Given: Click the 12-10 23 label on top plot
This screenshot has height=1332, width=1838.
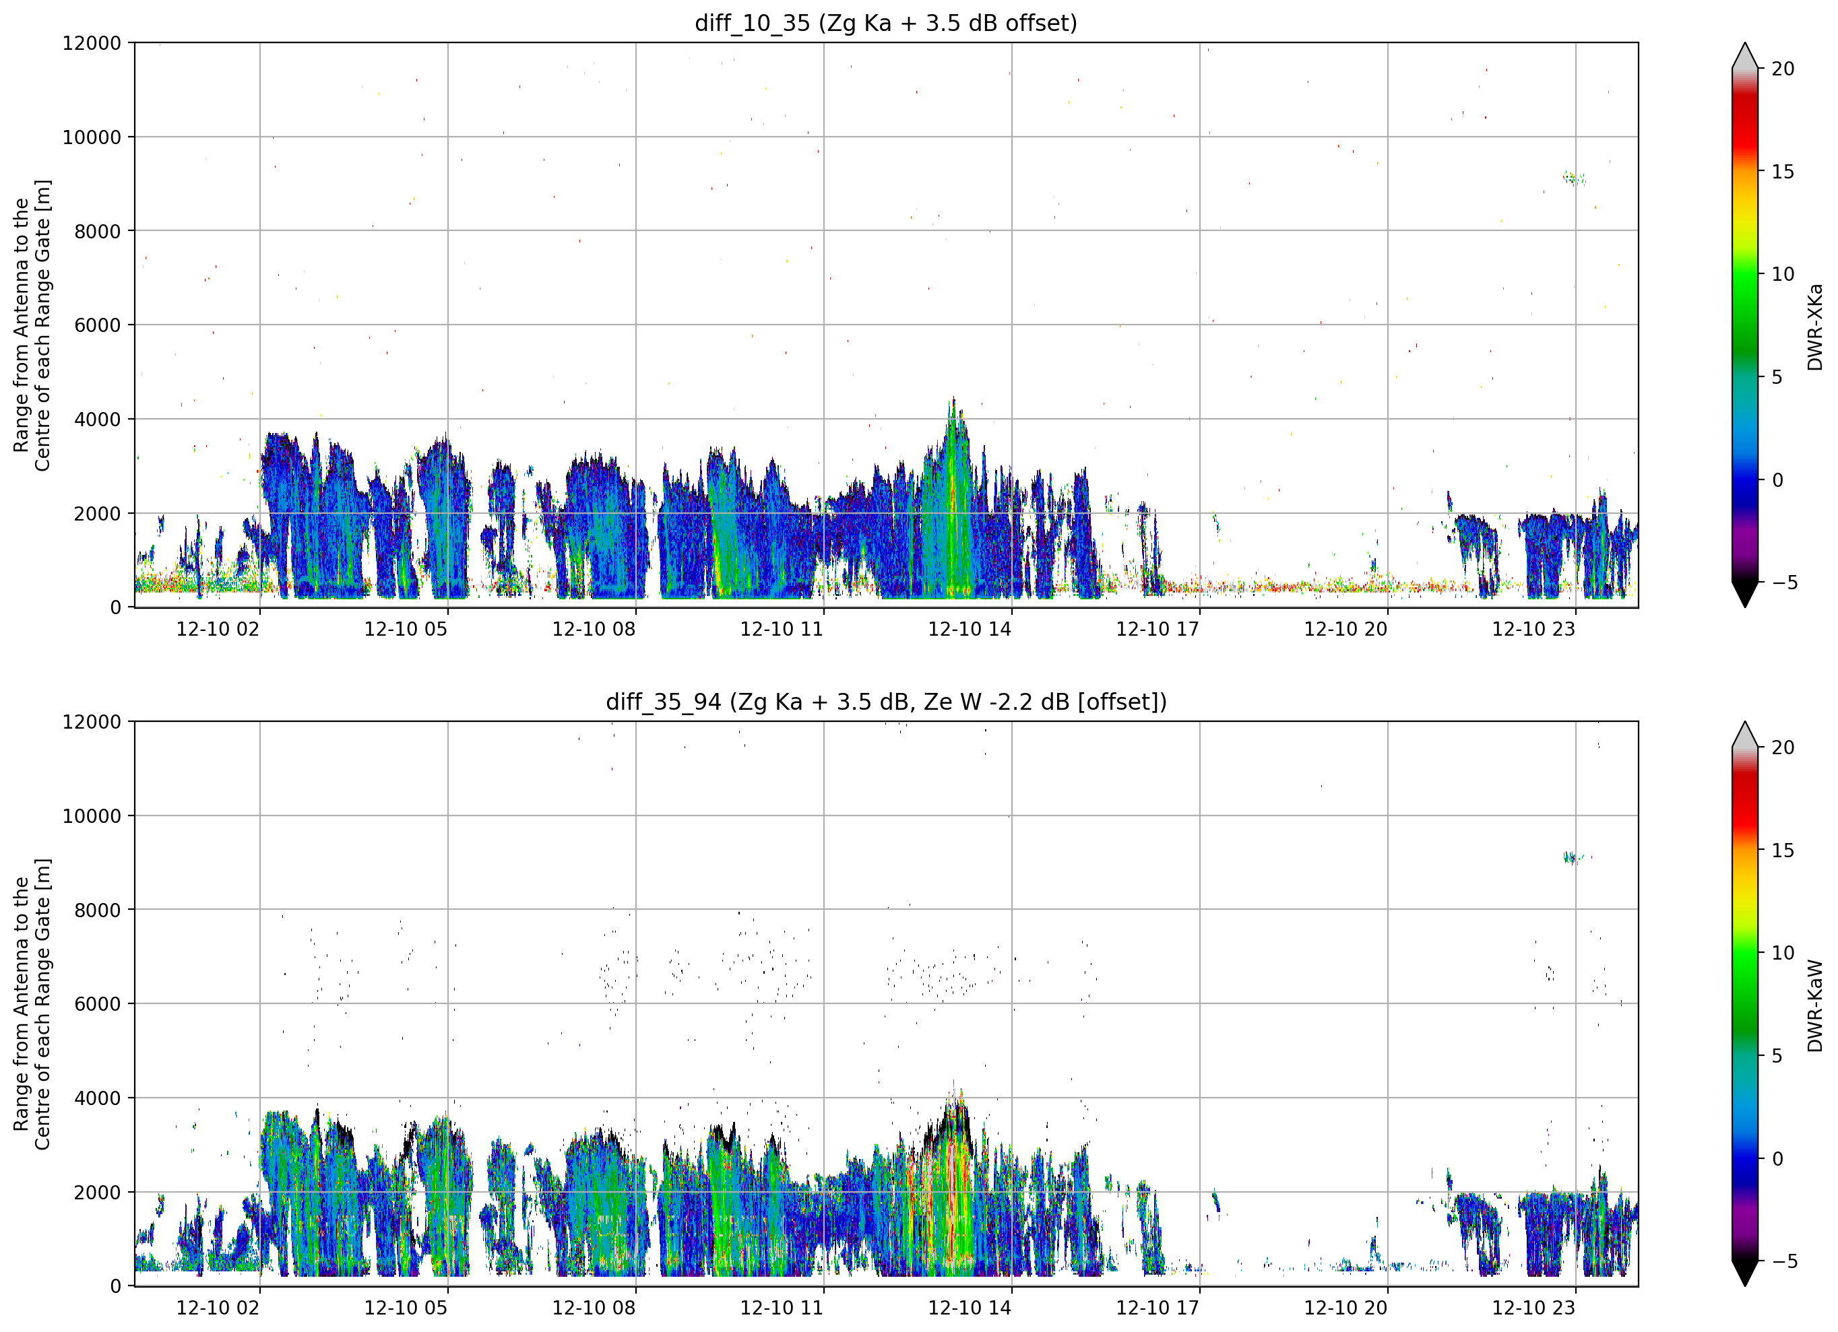Looking at the screenshot, I should [1533, 629].
